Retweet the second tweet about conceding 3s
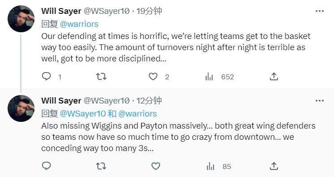Screen dimensions: 334x177 point(101,166)
